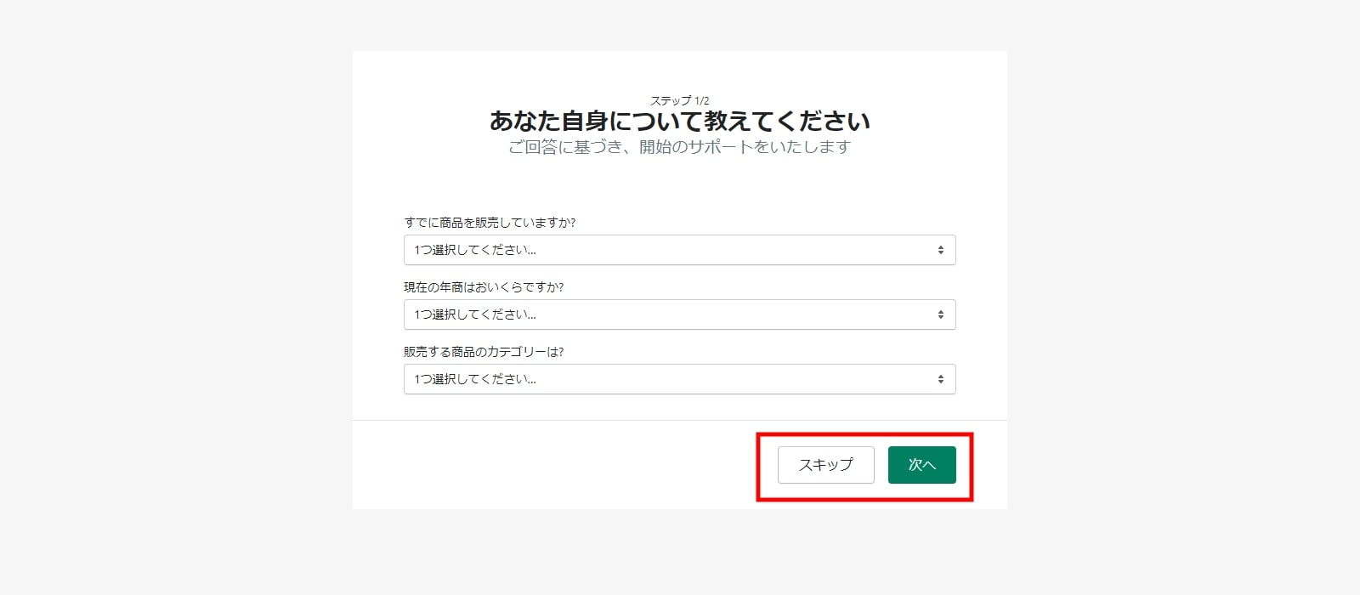The width and height of the screenshot is (1360, 595).
Task: Click the '現在の年商はおいくらですか?' label
Action: (x=484, y=287)
